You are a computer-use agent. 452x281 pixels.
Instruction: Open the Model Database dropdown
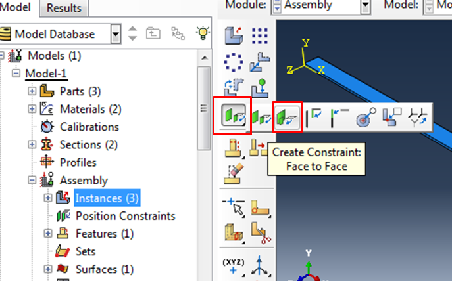pyautogui.click(x=116, y=34)
